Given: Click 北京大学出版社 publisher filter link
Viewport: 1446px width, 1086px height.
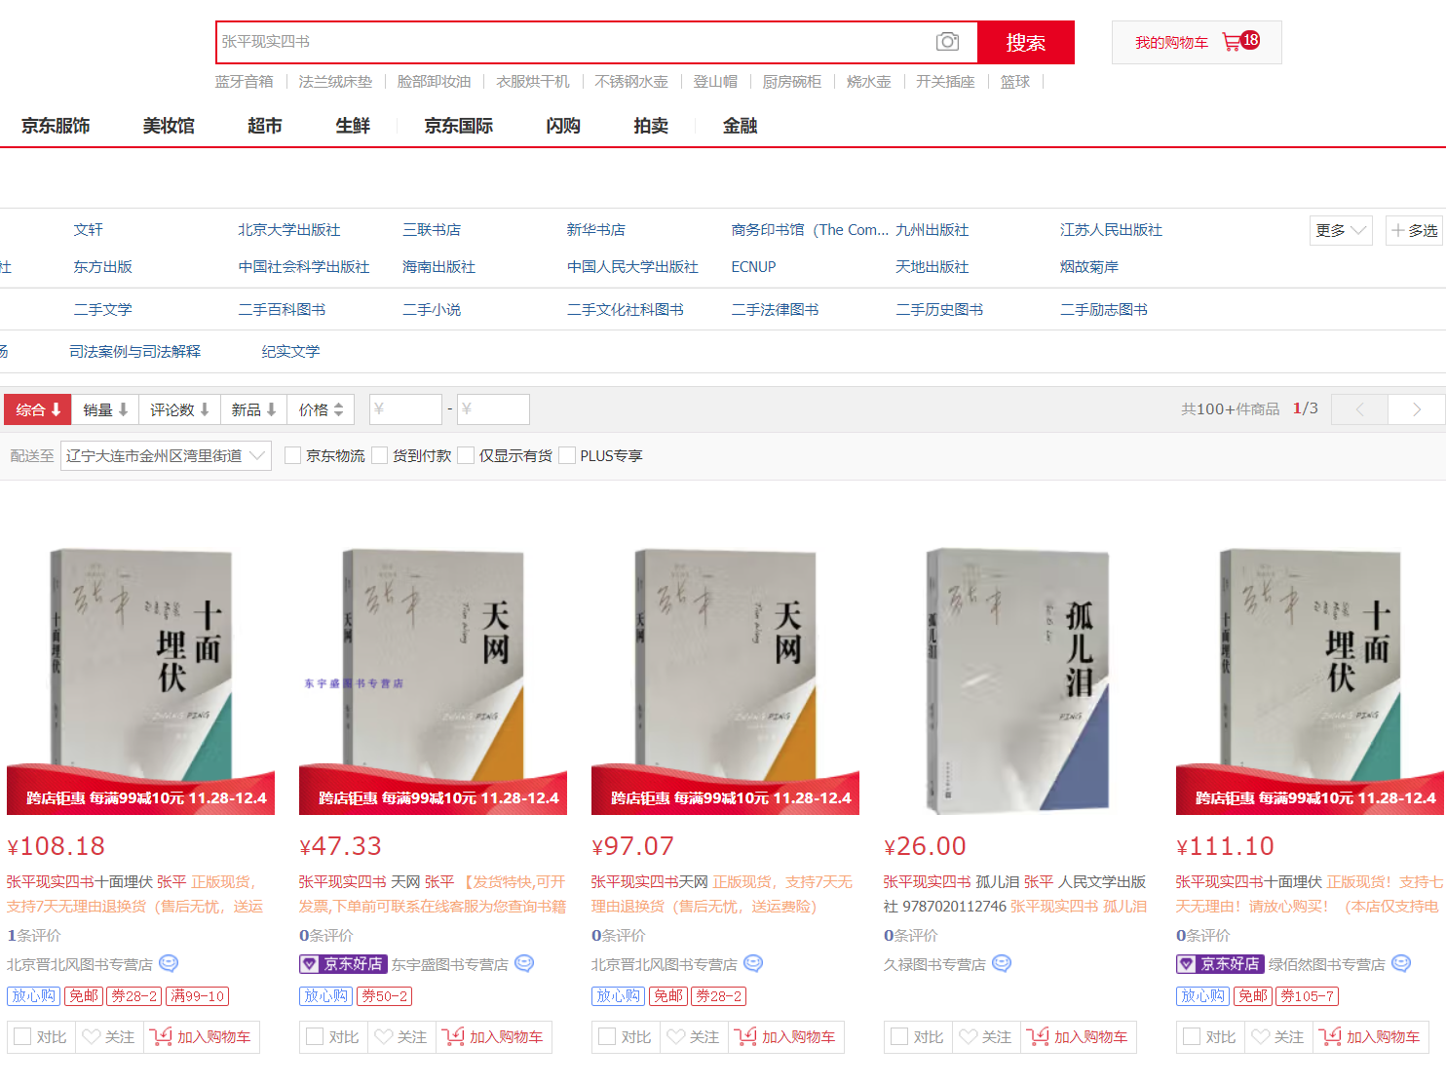Looking at the screenshot, I should (289, 230).
